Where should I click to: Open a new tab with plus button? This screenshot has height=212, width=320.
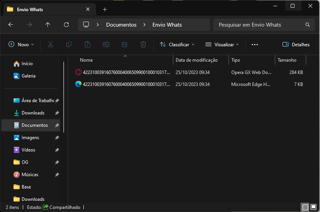tap(105, 9)
